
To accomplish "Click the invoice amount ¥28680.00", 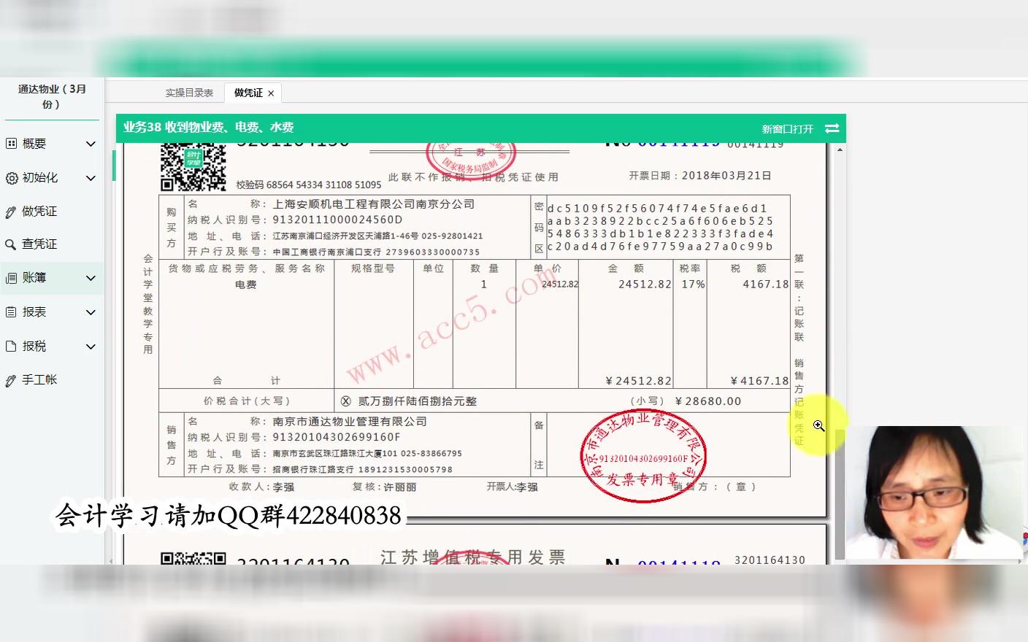I will click(708, 401).
